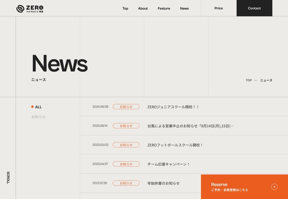
Task: Open article ZEROフットボールスクール開校!
Action: coord(175,145)
